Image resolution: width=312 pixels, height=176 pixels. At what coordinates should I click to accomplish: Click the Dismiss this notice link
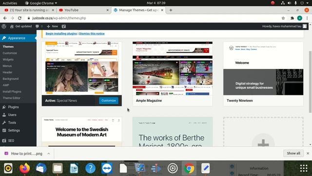(92, 34)
